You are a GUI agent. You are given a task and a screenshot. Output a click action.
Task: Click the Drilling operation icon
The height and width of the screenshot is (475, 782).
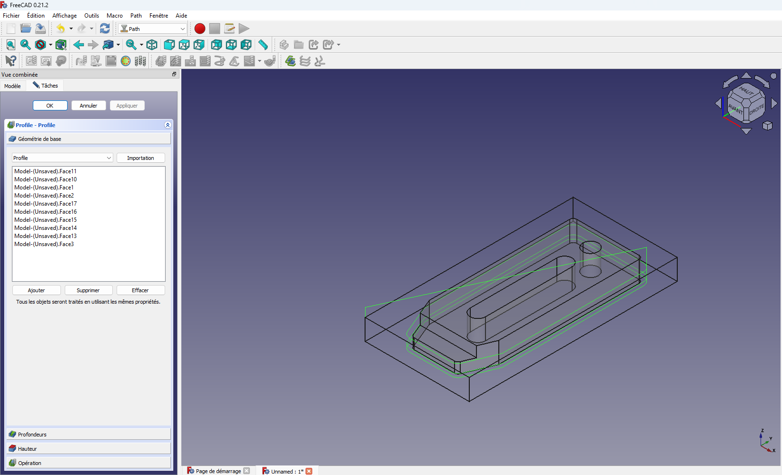click(190, 61)
